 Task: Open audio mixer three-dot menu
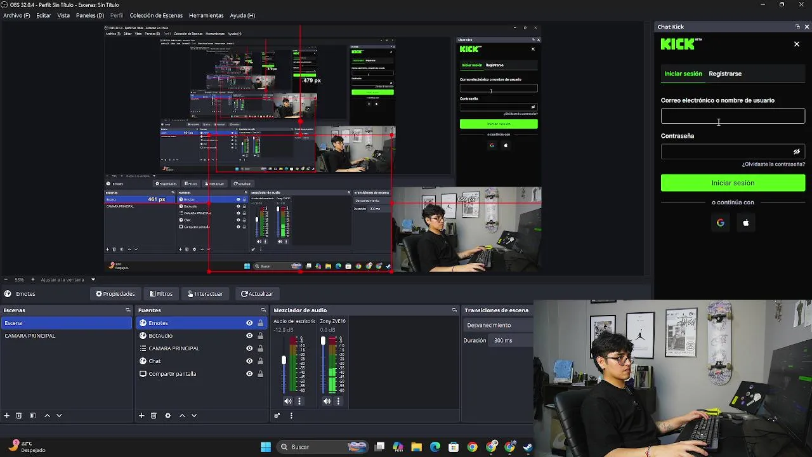pos(291,416)
